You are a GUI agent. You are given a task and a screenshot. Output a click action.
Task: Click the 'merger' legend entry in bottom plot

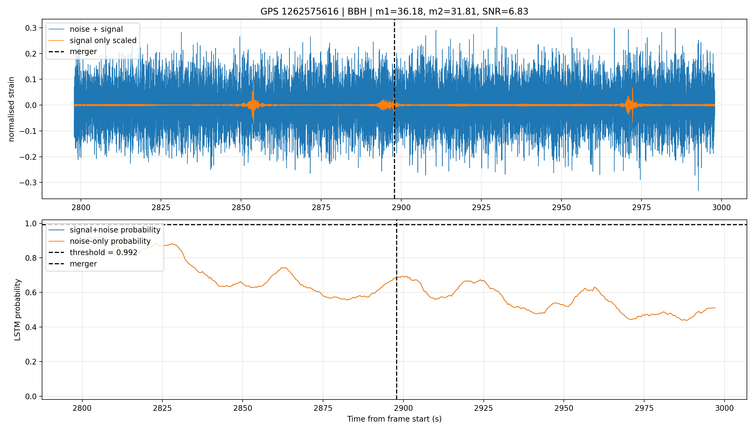tap(73, 264)
